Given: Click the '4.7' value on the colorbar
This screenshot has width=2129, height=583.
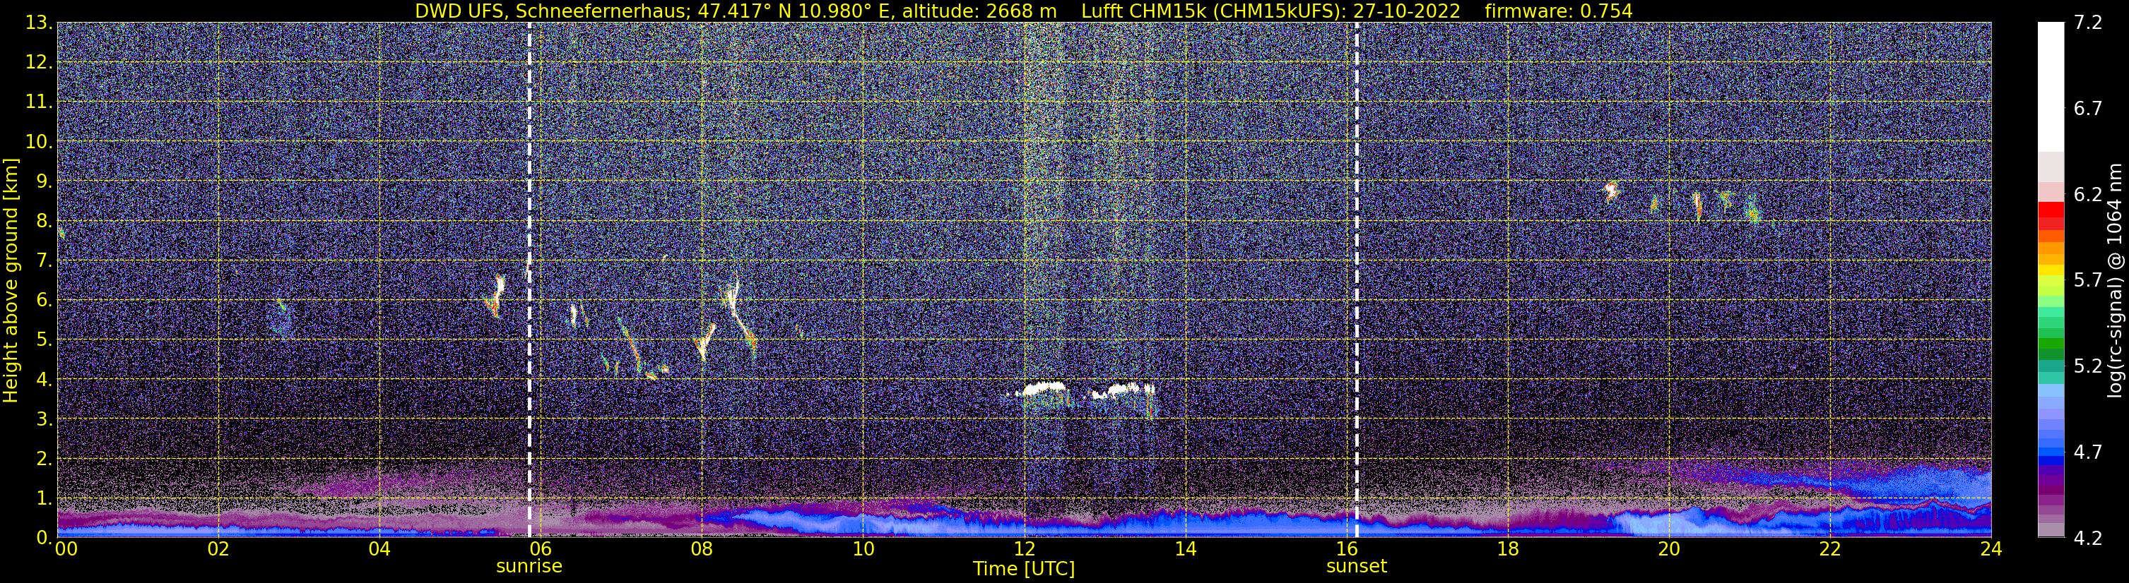Looking at the screenshot, I should coord(2088,452).
